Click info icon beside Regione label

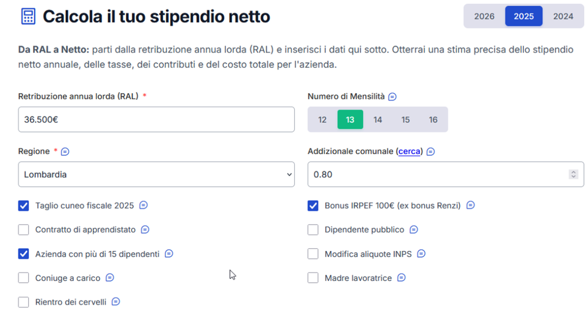tap(65, 151)
